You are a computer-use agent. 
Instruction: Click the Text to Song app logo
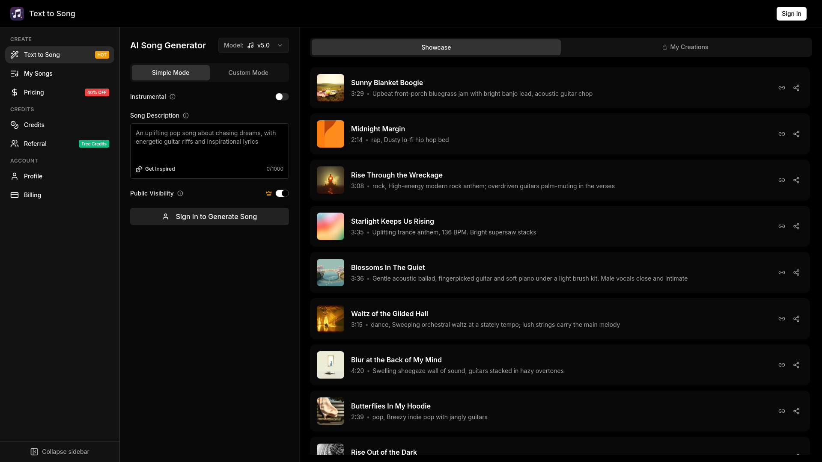[17, 13]
